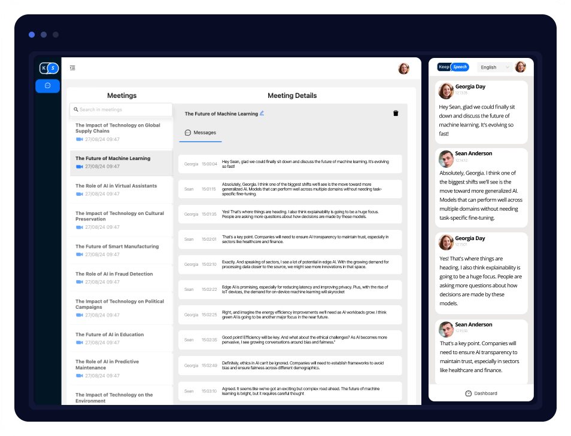571x436 pixels.
Task: Click the KeepSpeech logo icon
Action: [48, 67]
